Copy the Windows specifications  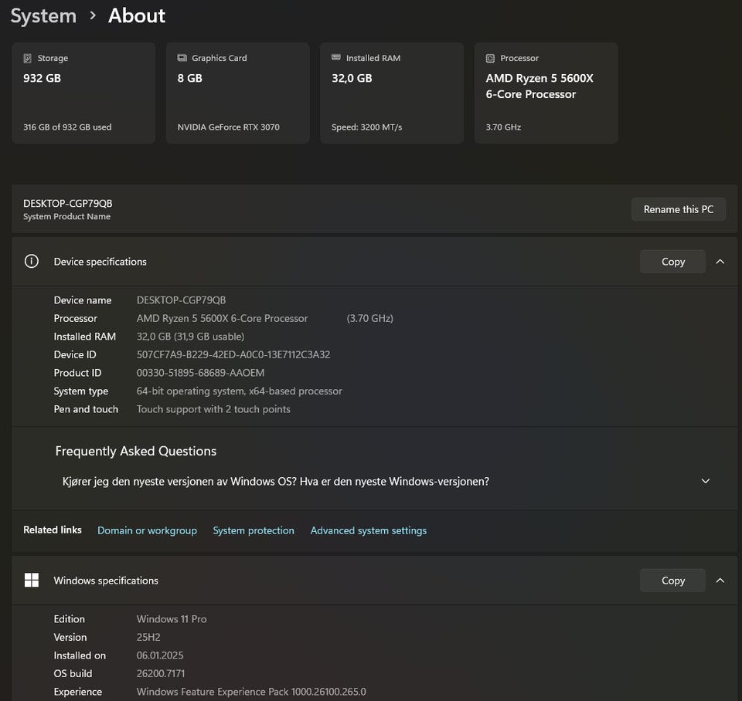point(672,581)
